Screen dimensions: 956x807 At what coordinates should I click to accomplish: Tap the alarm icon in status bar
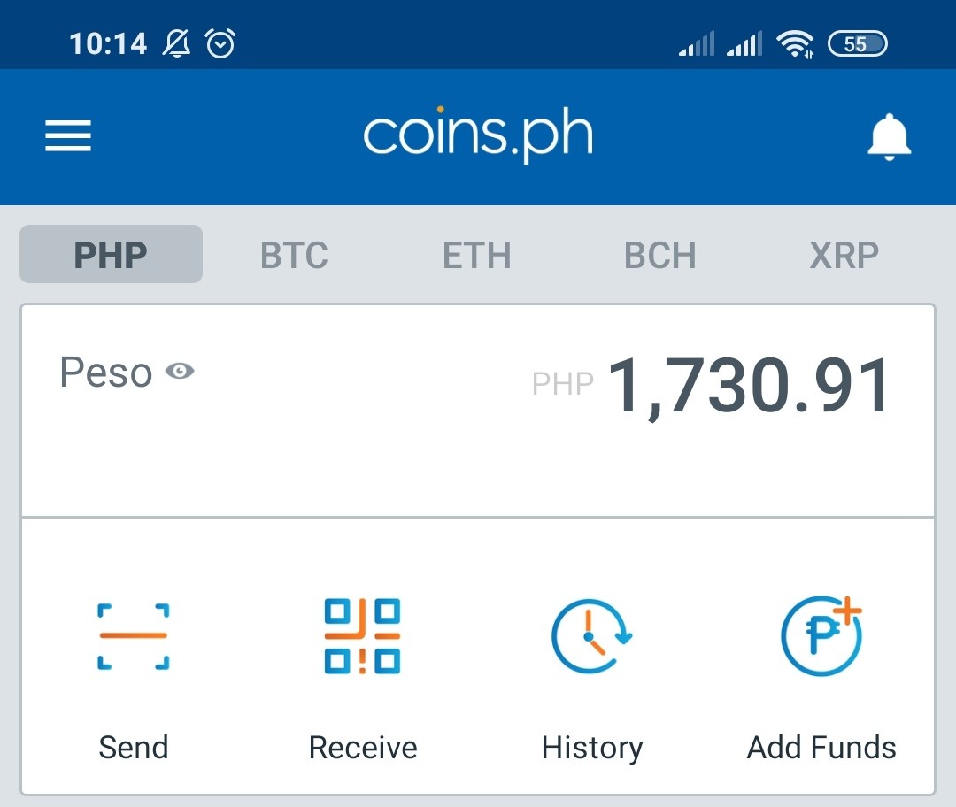[x=220, y=43]
